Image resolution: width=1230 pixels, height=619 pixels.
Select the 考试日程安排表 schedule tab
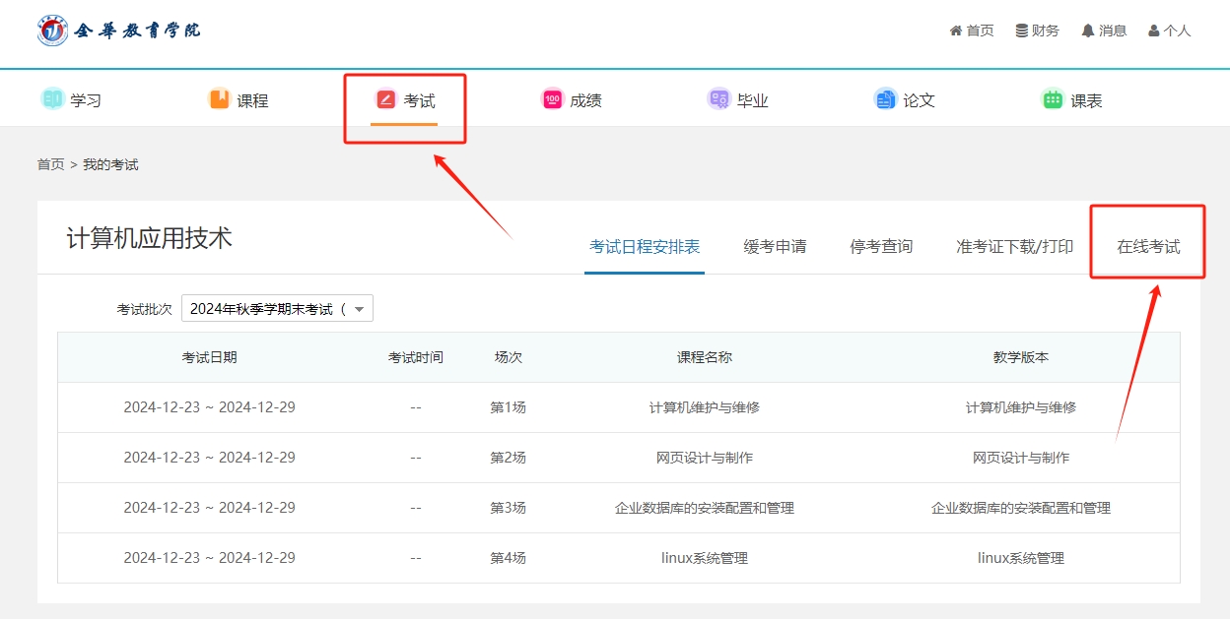(x=645, y=247)
